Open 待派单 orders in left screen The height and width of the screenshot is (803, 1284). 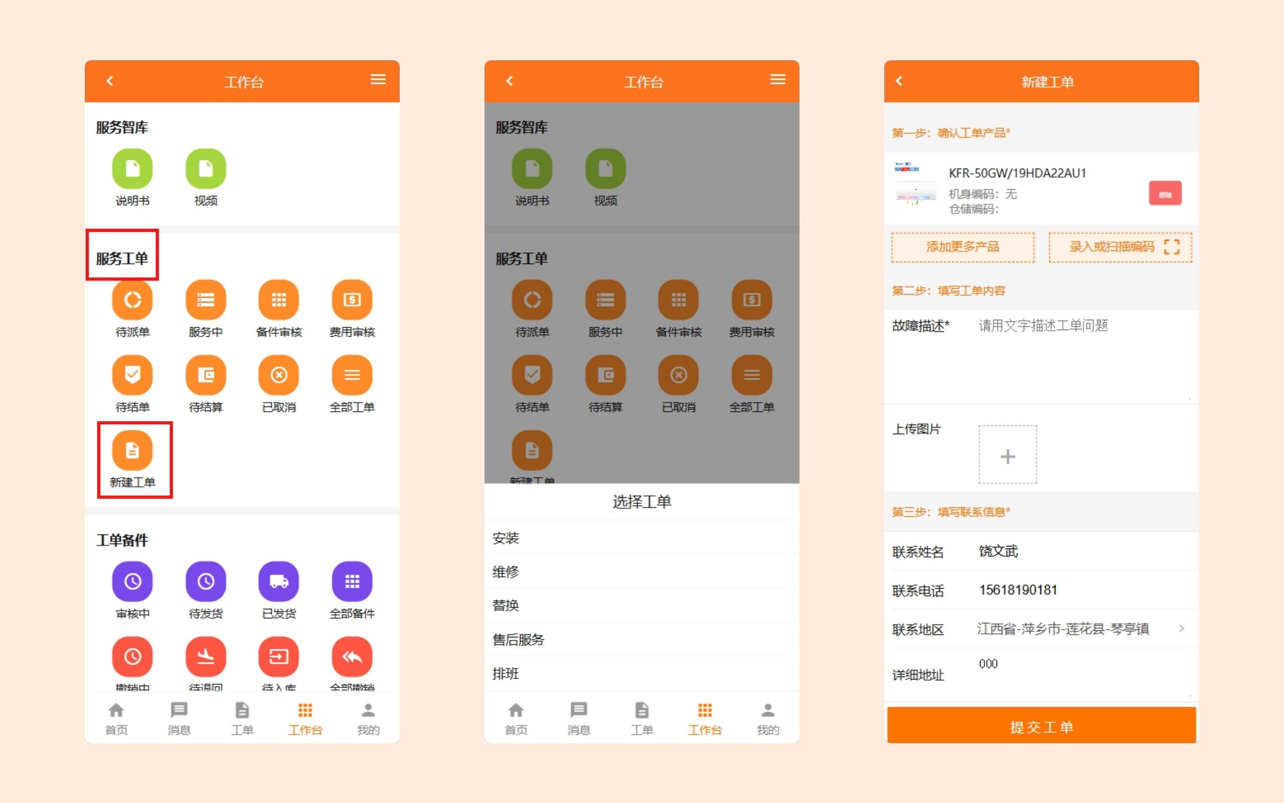132,300
